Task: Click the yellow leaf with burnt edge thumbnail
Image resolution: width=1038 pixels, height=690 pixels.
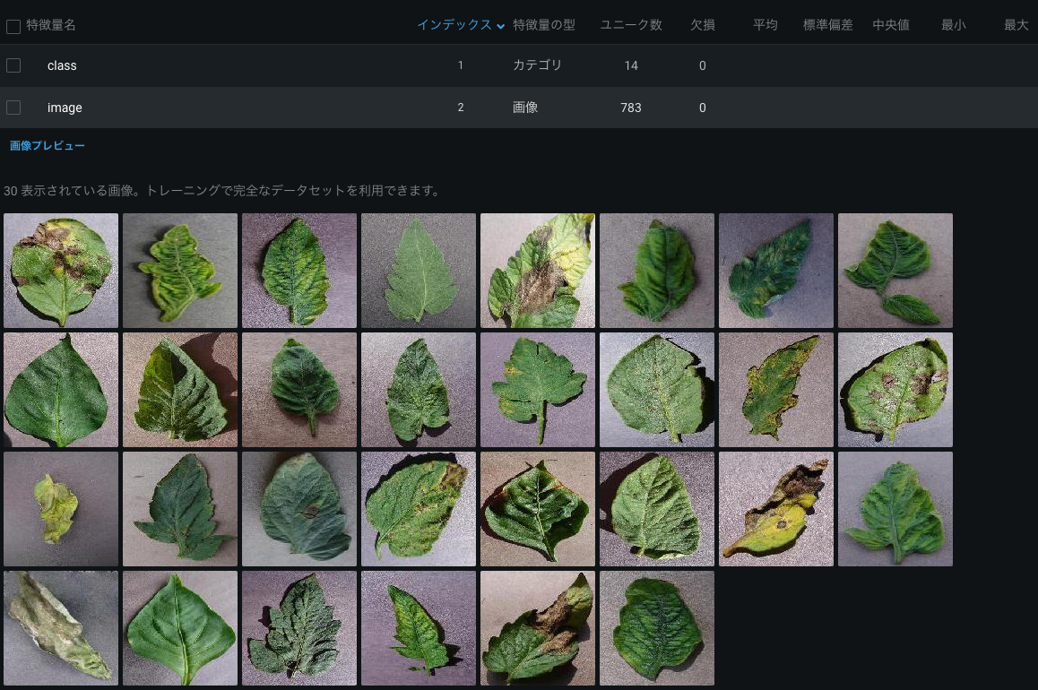Action: 776,509
